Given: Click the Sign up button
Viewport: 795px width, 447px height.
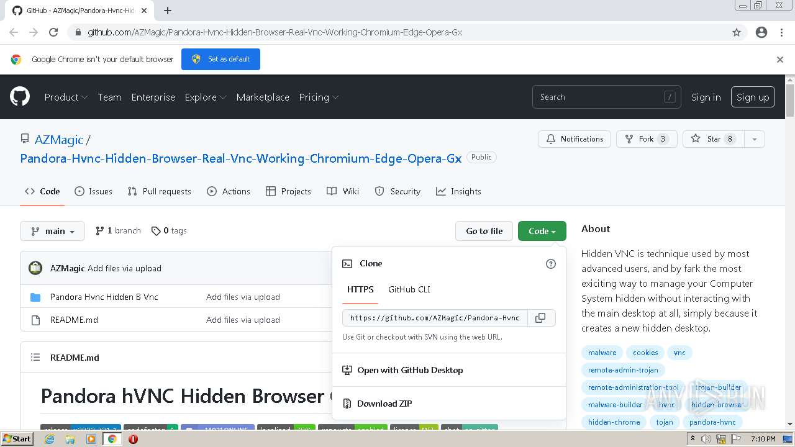Looking at the screenshot, I should (x=753, y=97).
